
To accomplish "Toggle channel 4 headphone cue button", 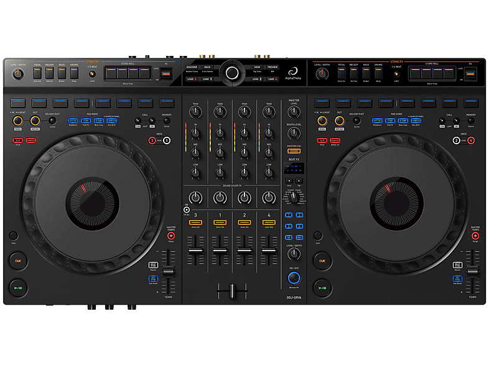I will coord(269,222).
